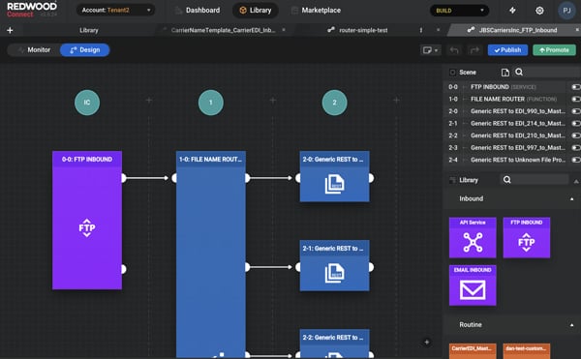The image size is (581, 359).
Task: Check the Library panel checkbox
Action: point(452,180)
